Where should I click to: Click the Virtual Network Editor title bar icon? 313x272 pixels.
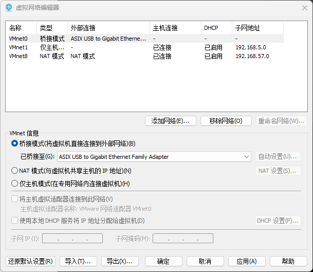point(9,7)
